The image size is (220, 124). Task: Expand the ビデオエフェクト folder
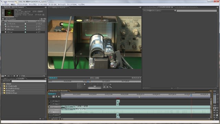[2, 91]
